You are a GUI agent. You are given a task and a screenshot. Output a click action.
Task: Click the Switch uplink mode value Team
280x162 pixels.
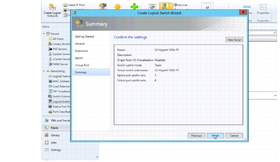pyautogui.click(x=158, y=65)
